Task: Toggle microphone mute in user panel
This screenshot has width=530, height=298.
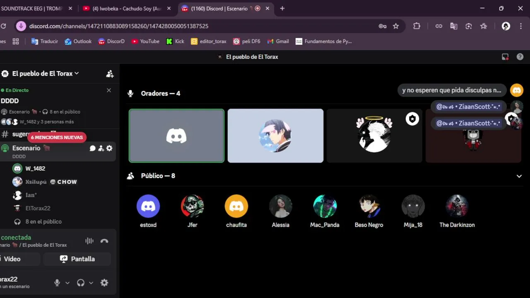Action: point(57,283)
